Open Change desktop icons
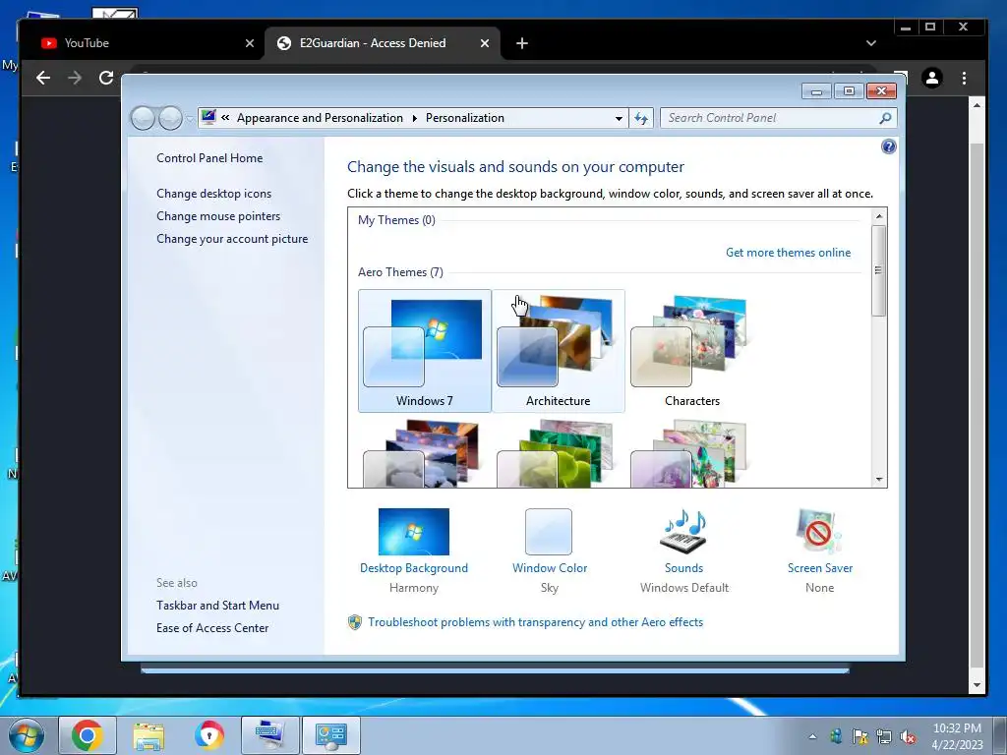 [x=213, y=194]
